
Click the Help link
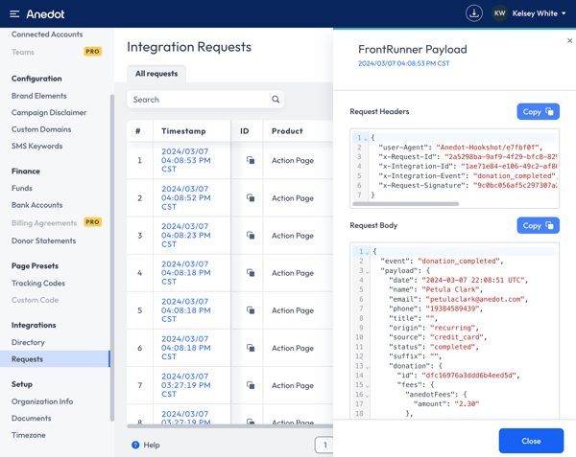[x=152, y=445]
